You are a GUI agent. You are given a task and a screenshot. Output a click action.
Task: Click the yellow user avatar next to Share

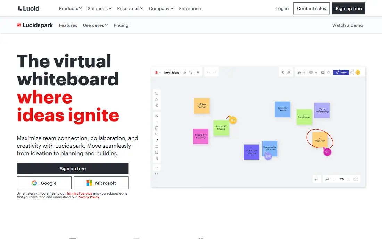coord(358,72)
